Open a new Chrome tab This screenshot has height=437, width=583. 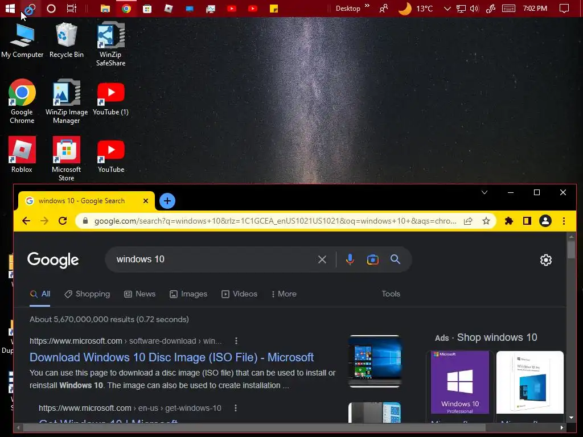(167, 201)
